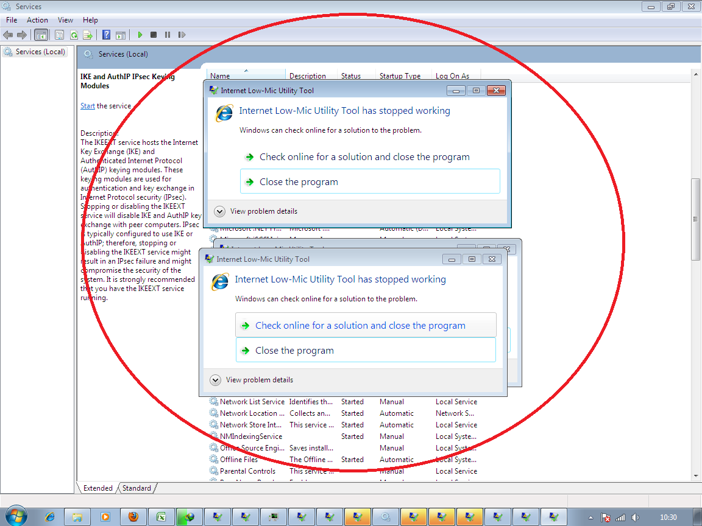
Task: Click the Restart Service toolbar icon
Action: 182,35
